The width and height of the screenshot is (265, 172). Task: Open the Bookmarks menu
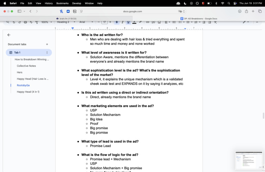click(62, 3)
